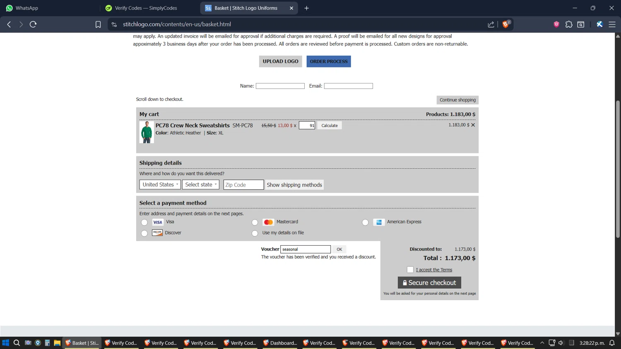Open the notifications bell
The width and height of the screenshot is (621, 349).
(612, 343)
